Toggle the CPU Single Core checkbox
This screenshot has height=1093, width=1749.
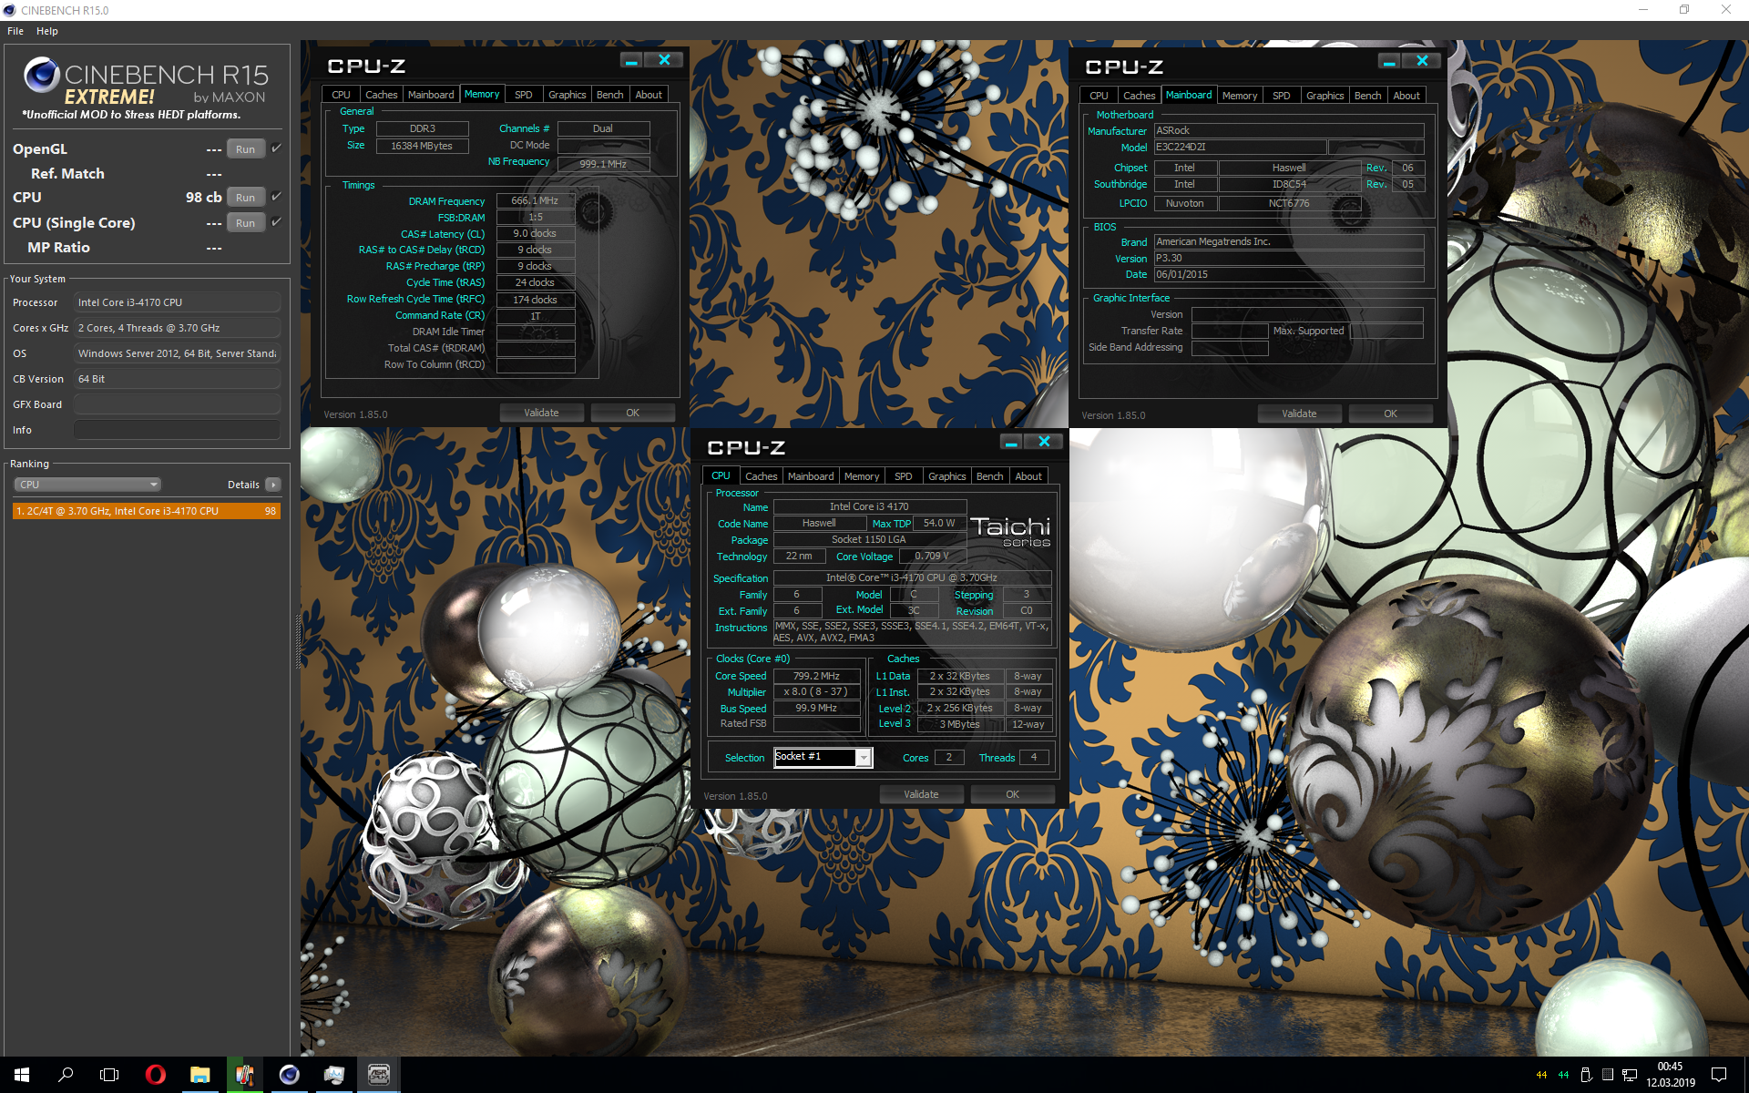pos(276,221)
